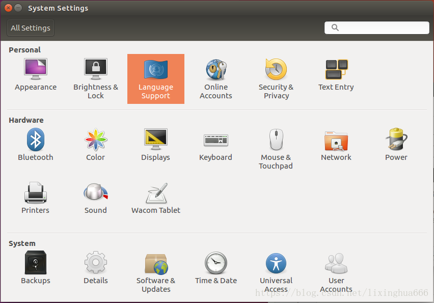The height and width of the screenshot is (303, 434).
Task: Open Color management settings
Action: pyautogui.click(x=95, y=145)
